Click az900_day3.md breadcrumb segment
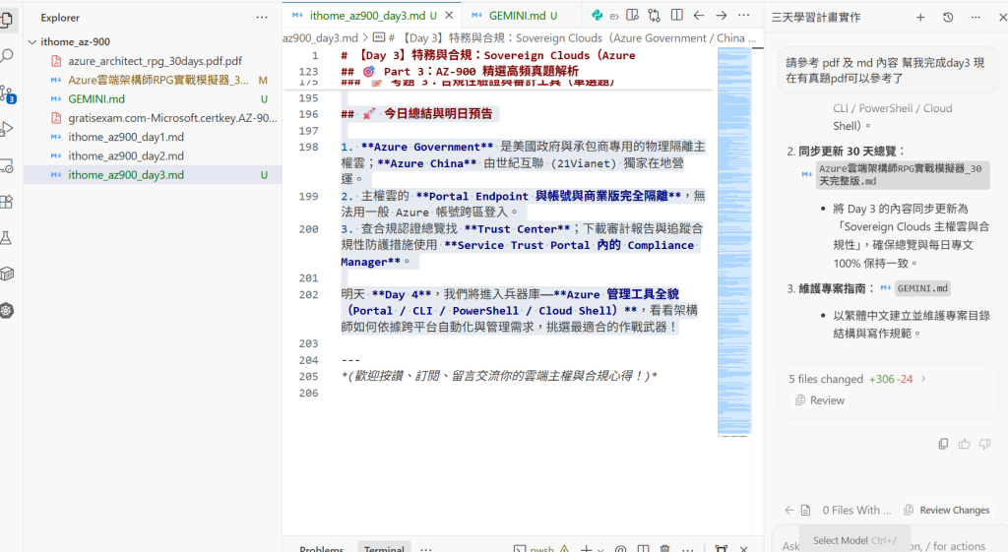Screen dimensions: 1008x552 click(x=320, y=38)
